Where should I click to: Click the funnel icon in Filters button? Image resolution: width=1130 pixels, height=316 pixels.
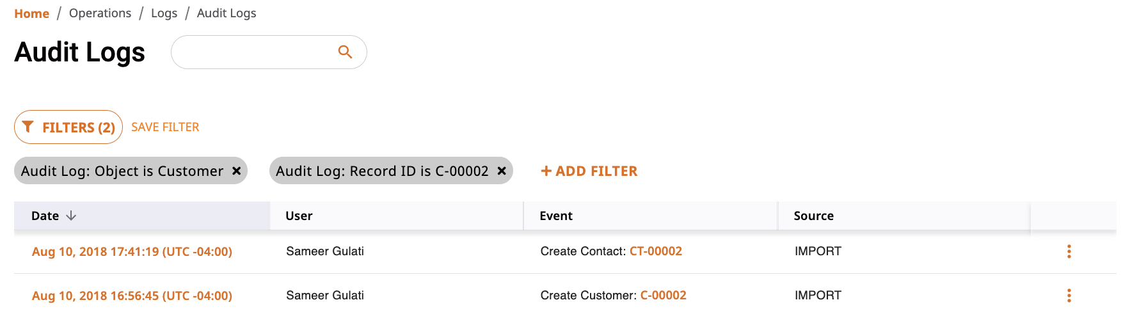28,127
